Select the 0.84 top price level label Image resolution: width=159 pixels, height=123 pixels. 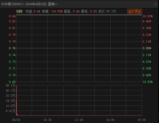12,16
